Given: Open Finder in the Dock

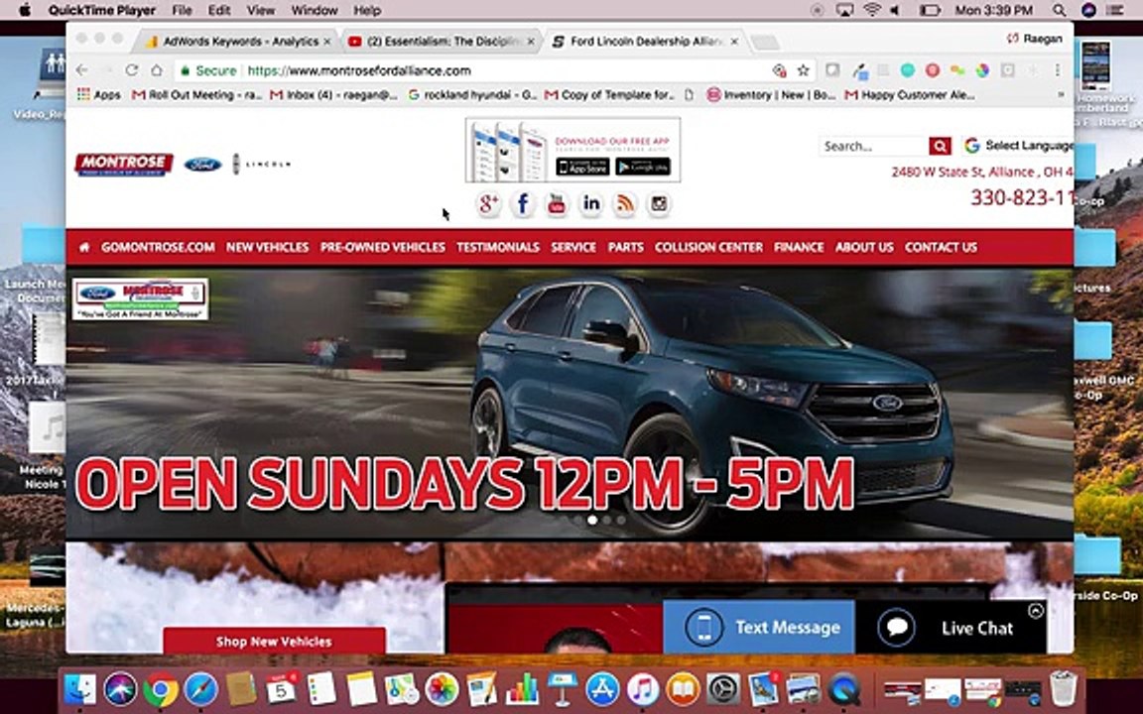Looking at the screenshot, I should click(80, 688).
